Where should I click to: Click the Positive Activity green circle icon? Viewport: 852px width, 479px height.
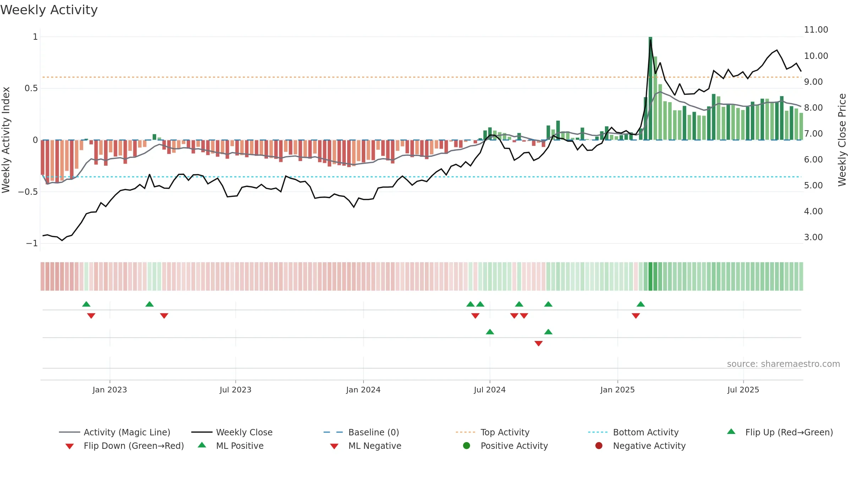click(466, 445)
